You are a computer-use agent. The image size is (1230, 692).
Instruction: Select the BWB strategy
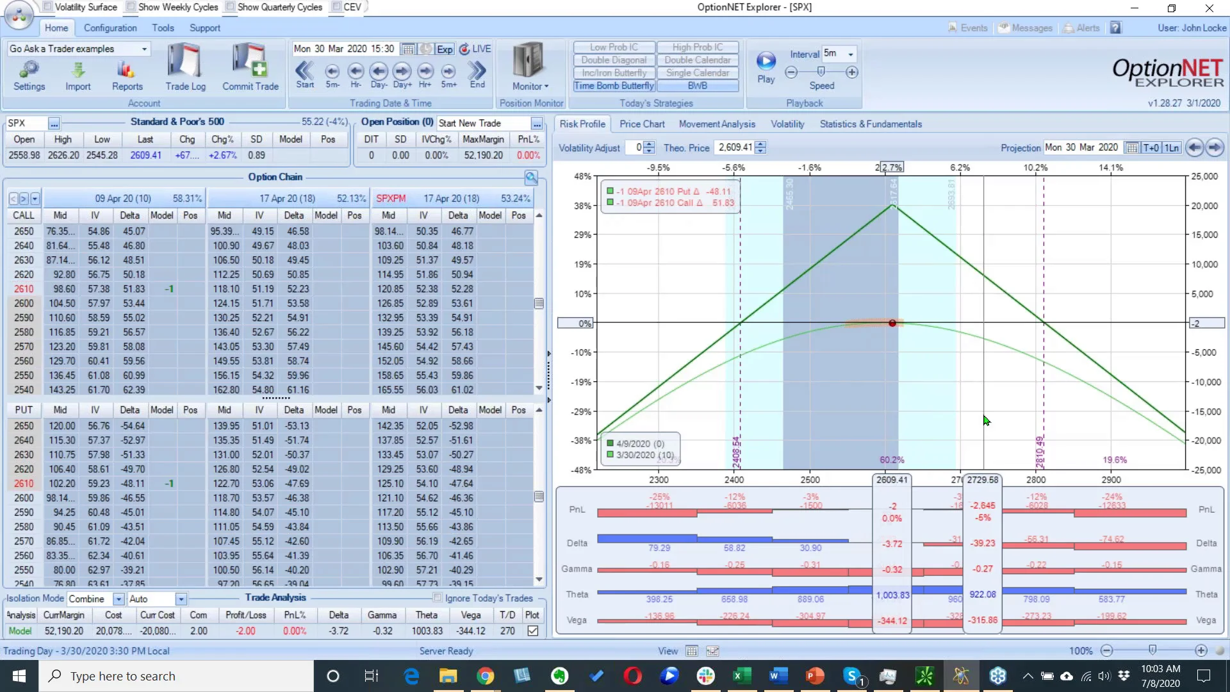(698, 86)
